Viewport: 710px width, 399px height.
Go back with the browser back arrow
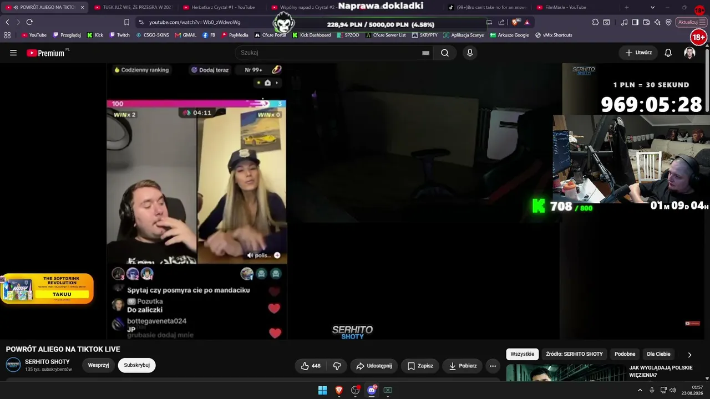(x=7, y=22)
